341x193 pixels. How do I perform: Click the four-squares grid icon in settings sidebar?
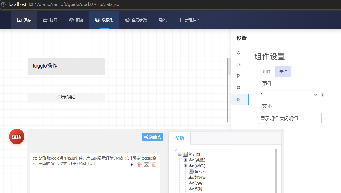tap(239, 88)
